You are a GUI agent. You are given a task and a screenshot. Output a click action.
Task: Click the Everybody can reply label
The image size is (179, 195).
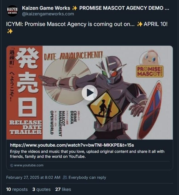point(87,178)
